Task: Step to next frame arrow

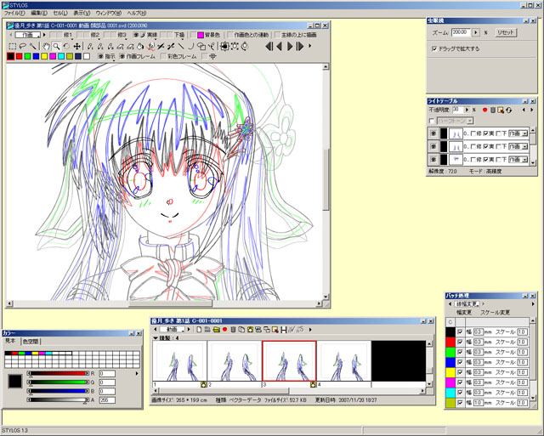Action: click(290, 47)
